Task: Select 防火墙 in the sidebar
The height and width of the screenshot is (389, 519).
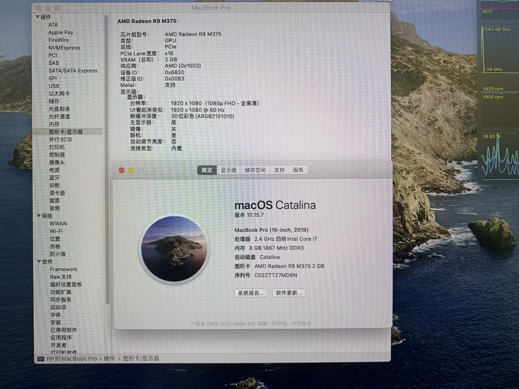Action: coord(58,254)
